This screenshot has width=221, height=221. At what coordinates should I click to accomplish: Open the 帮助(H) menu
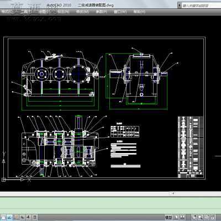(139, 12)
